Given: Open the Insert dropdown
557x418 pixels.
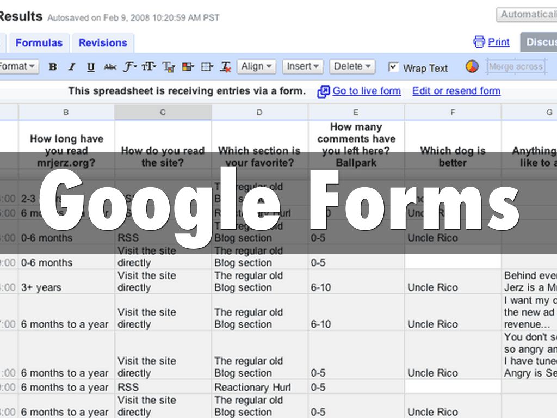Looking at the screenshot, I should [x=302, y=66].
